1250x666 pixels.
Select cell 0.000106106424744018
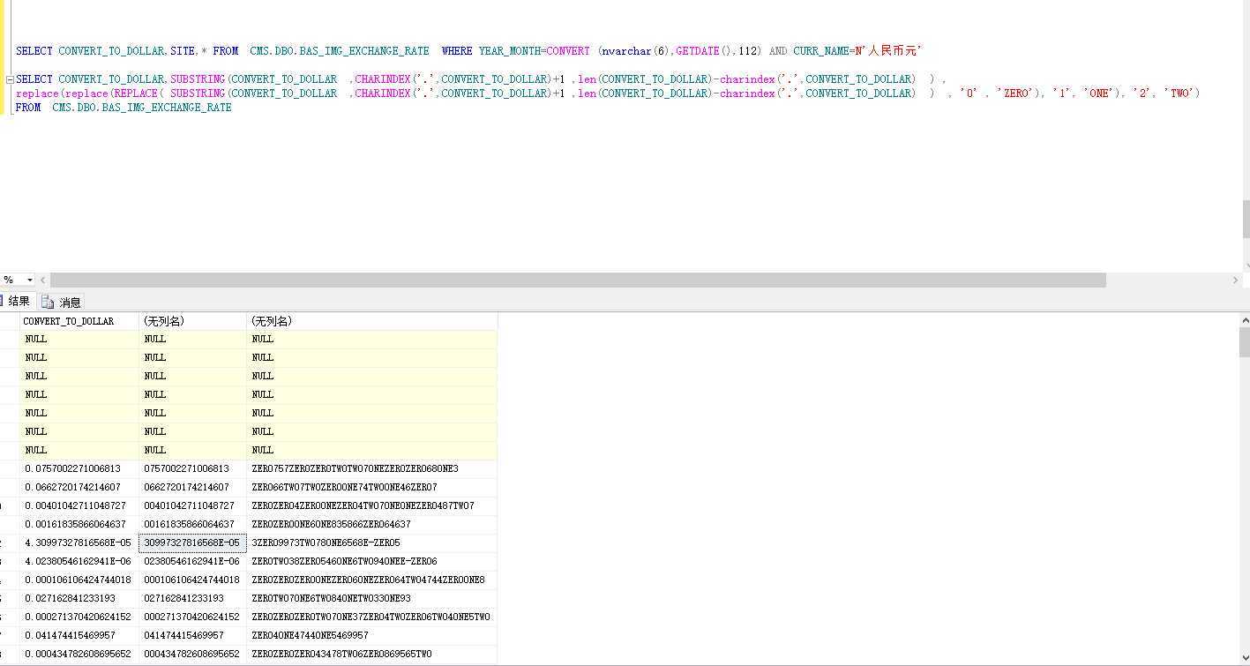click(79, 580)
